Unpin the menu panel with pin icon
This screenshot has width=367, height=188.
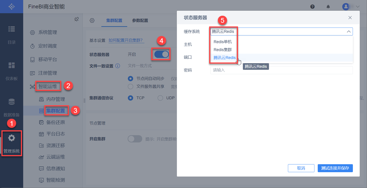(76, 19)
